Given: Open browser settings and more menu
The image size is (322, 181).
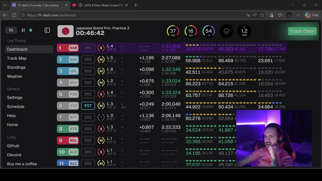Looking at the screenshot, I should click(298, 15).
